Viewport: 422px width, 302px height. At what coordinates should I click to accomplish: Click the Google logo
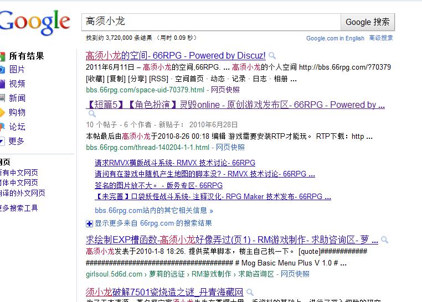tap(34, 22)
